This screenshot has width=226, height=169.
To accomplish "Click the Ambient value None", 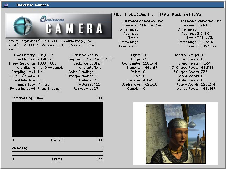I will point(98,67).
